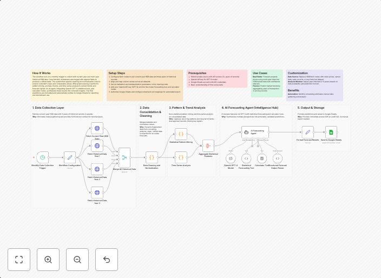Click the undo/reset arrow button

point(107,260)
